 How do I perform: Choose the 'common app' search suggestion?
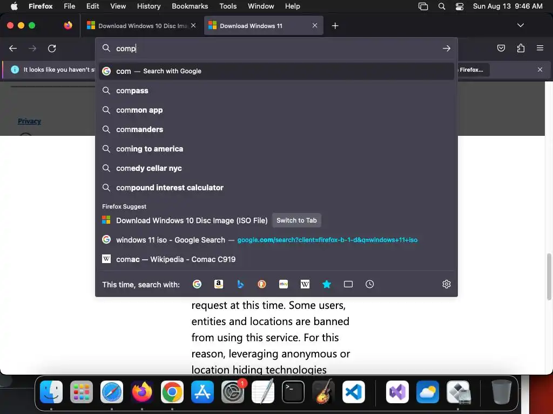[276, 110]
